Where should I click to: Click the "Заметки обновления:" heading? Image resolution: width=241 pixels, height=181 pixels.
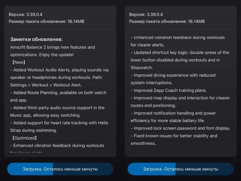tap(36, 39)
